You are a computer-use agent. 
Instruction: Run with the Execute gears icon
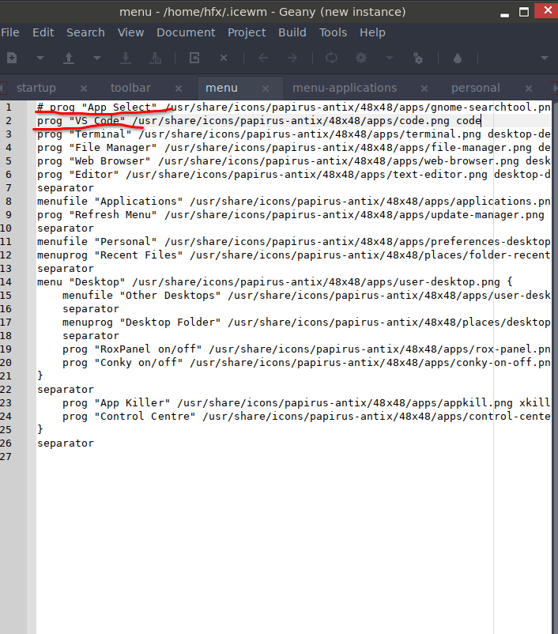pyautogui.click(x=418, y=58)
